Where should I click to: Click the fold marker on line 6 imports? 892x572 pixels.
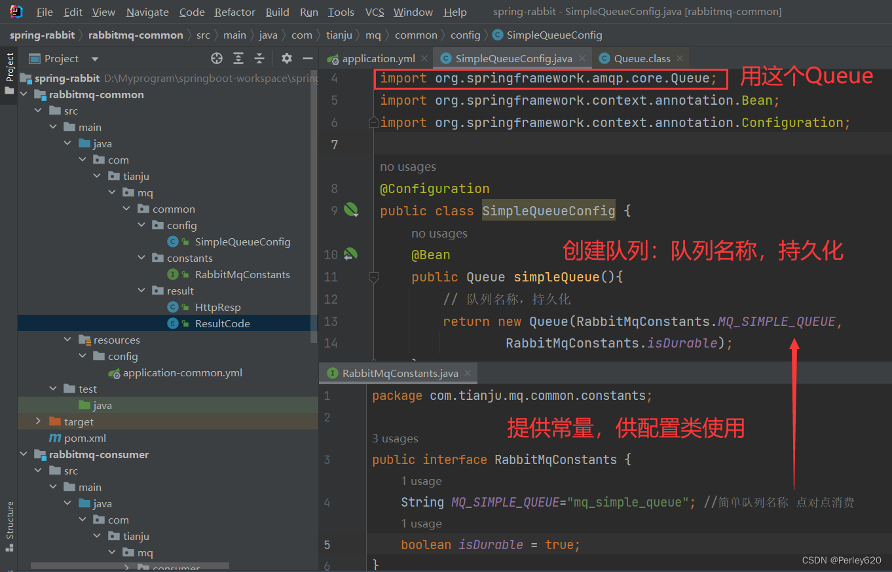373,122
